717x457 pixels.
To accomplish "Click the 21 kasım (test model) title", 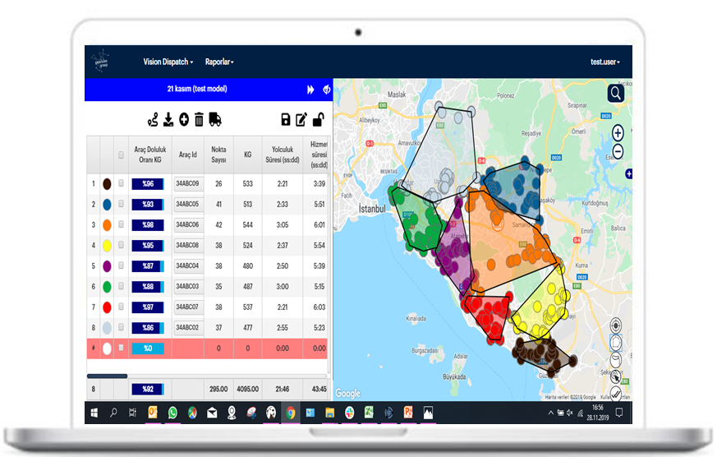I will point(197,89).
